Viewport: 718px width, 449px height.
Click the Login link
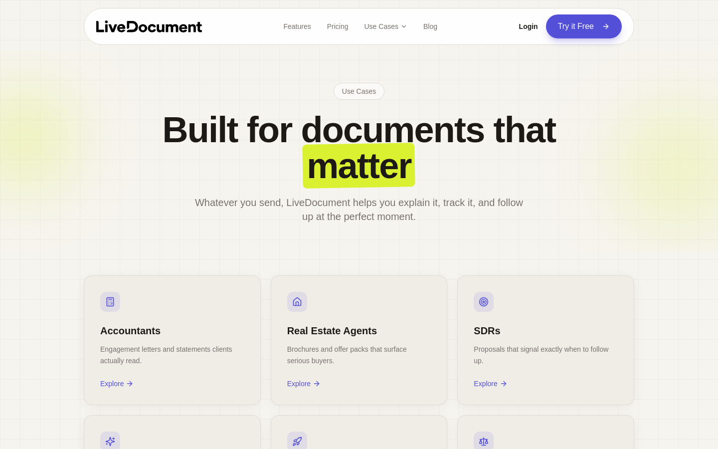pyautogui.click(x=528, y=26)
